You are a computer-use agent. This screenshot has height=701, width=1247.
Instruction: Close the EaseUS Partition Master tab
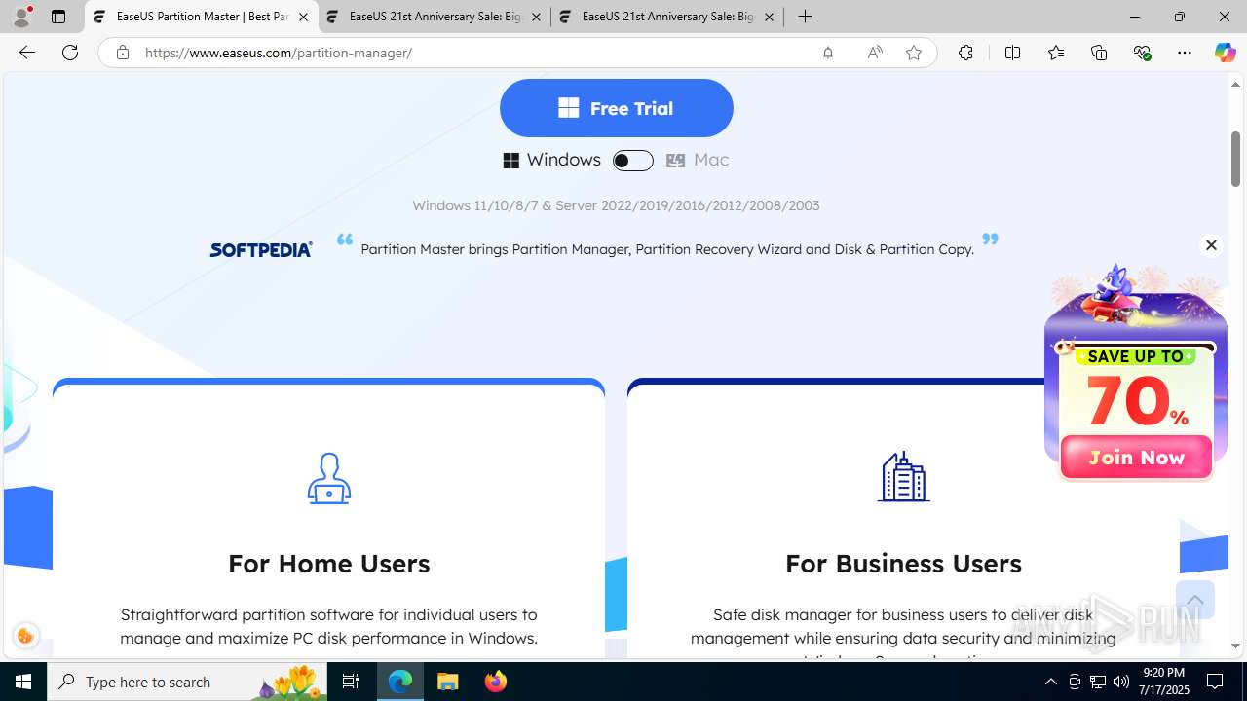[x=303, y=18]
